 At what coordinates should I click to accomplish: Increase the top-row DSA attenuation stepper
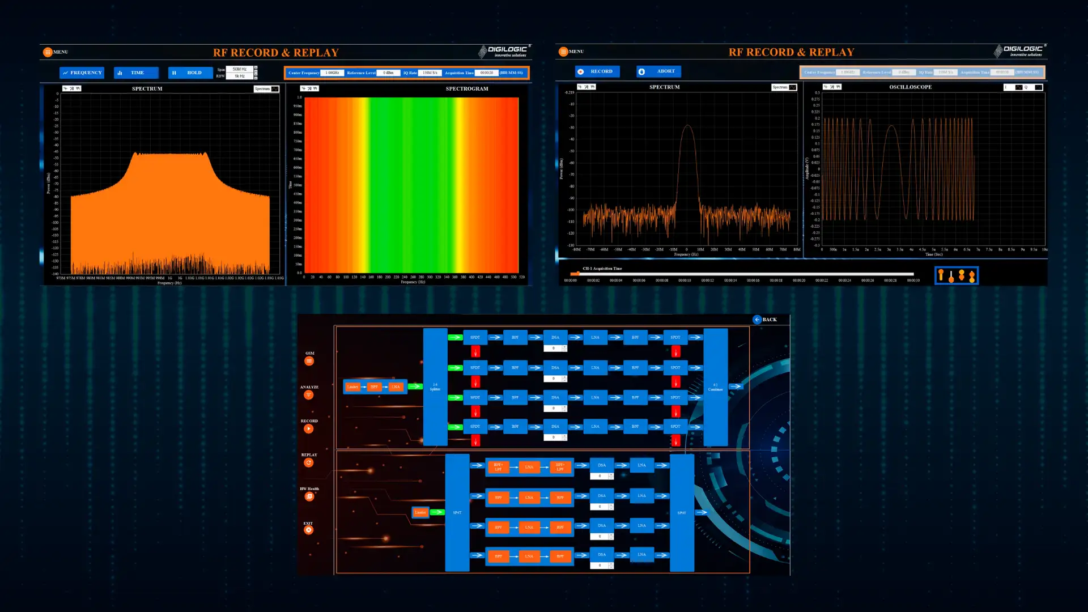(x=564, y=347)
